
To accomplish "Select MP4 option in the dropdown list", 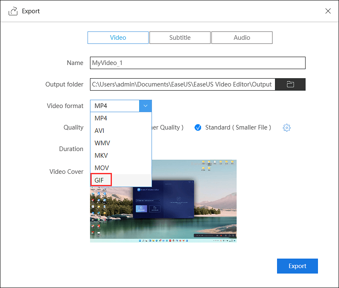I will click(101, 118).
